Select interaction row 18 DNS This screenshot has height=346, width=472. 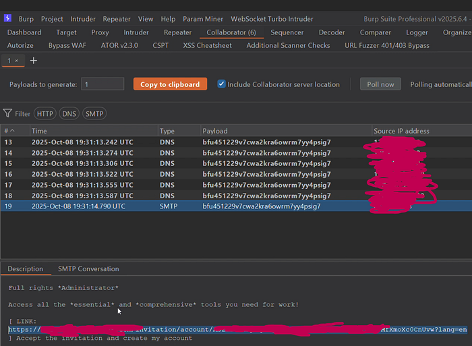pyautogui.click(x=236, y=196)
